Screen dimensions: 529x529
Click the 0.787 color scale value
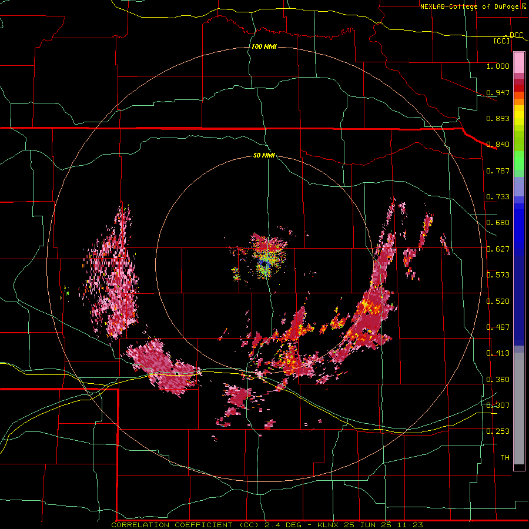click(498, 170)
